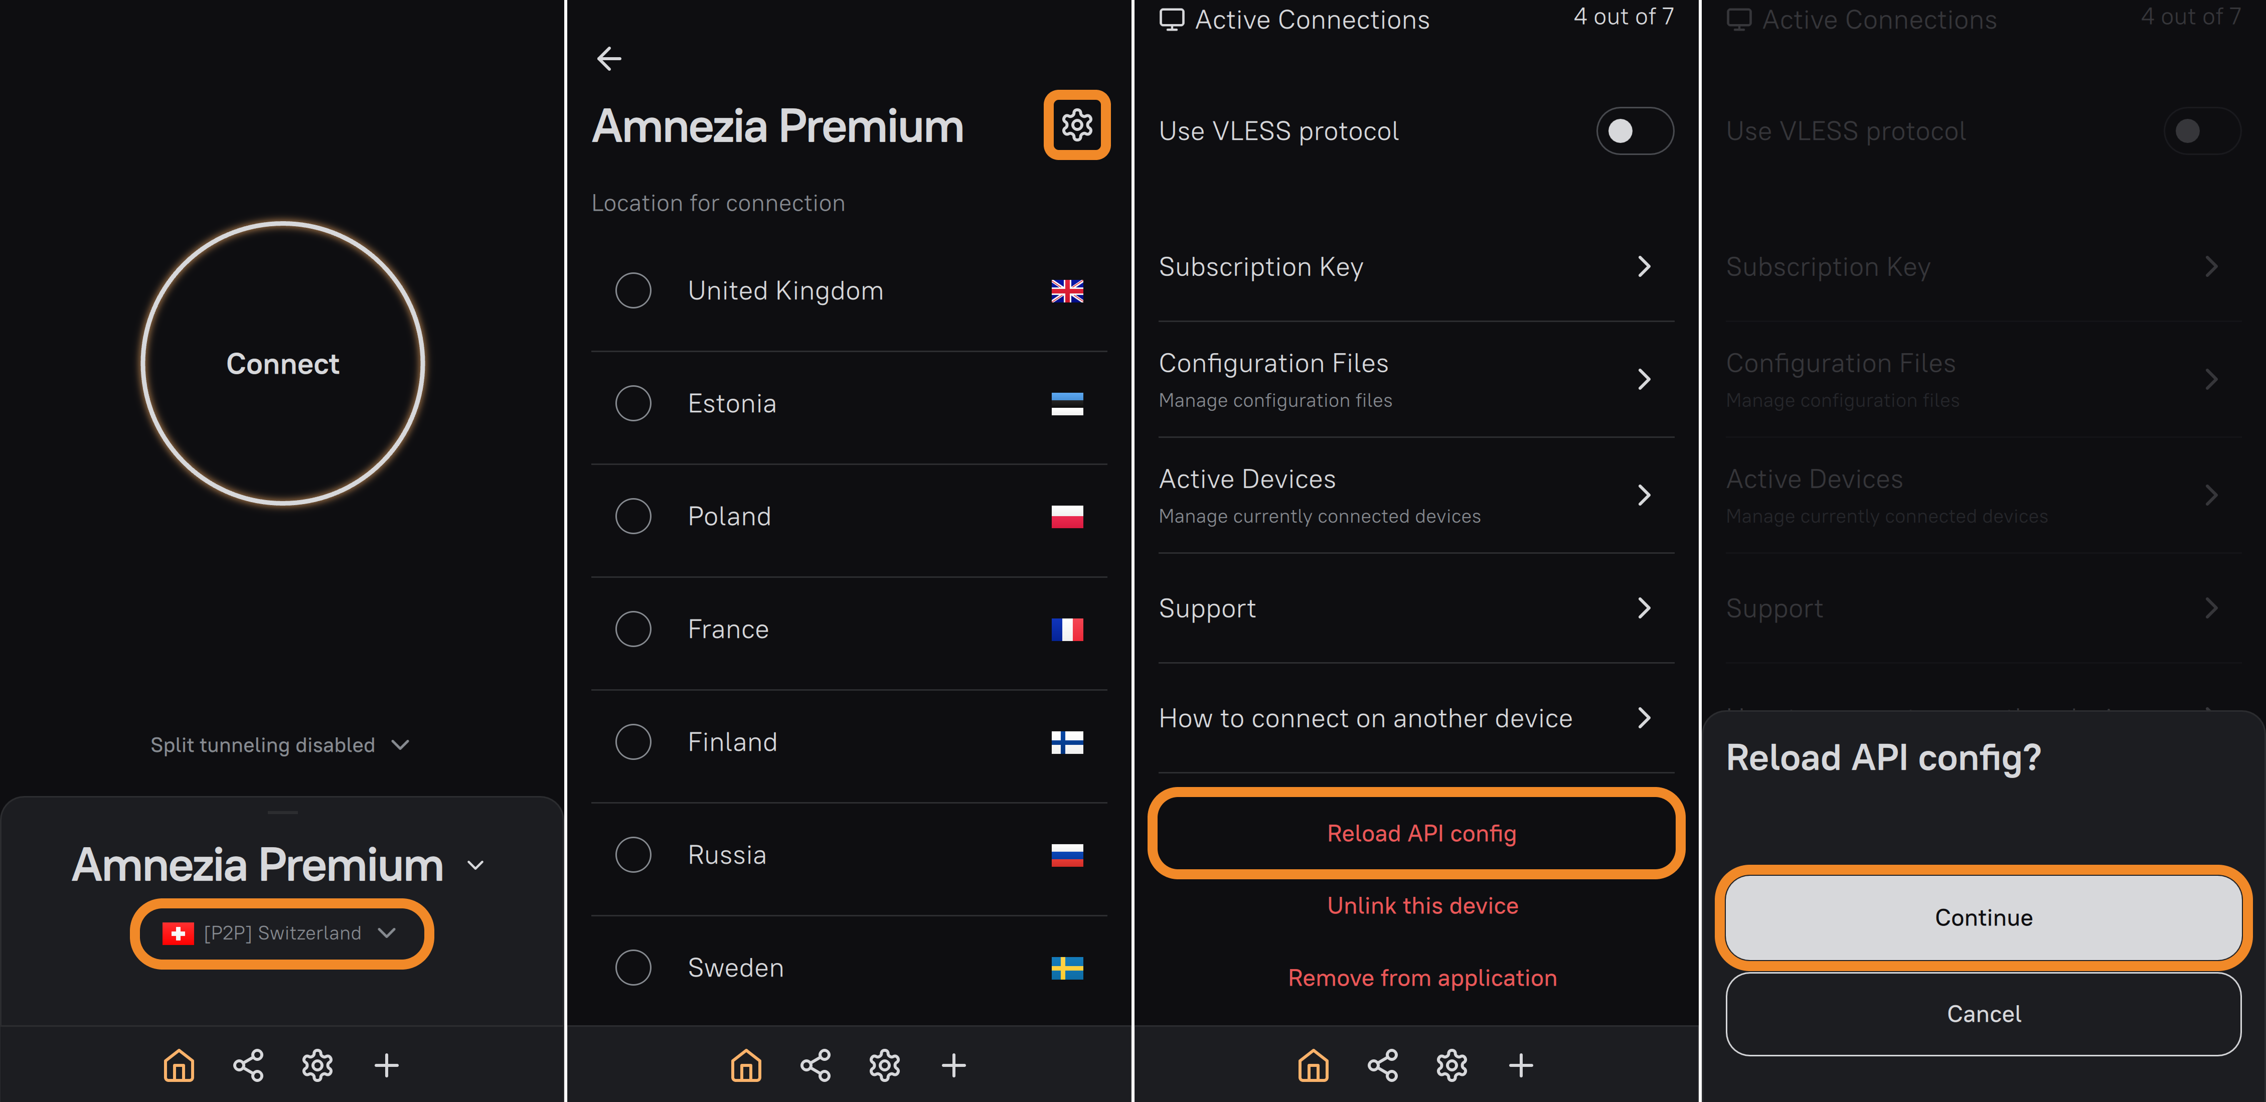The height and width of the screenshot is (1102, 2266).
Task: Open the home icon in first panel's bottom bar
Action: click(179, 1065)
